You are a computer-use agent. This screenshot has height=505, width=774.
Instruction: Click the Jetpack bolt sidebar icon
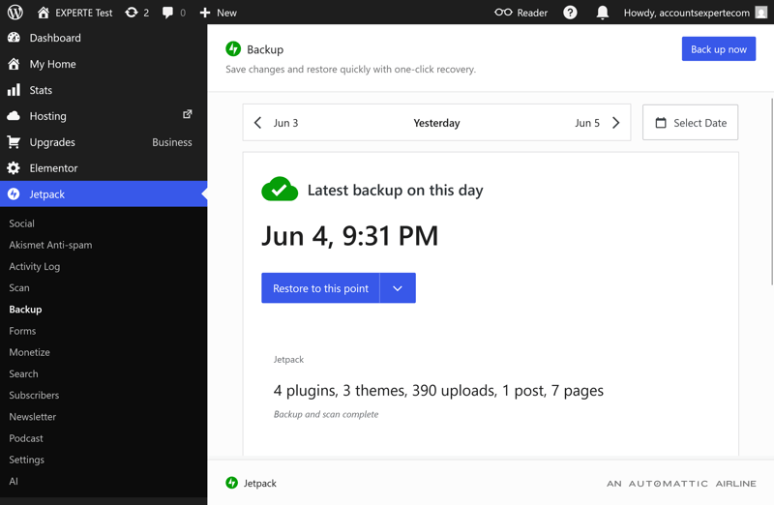tap(14, 194)
